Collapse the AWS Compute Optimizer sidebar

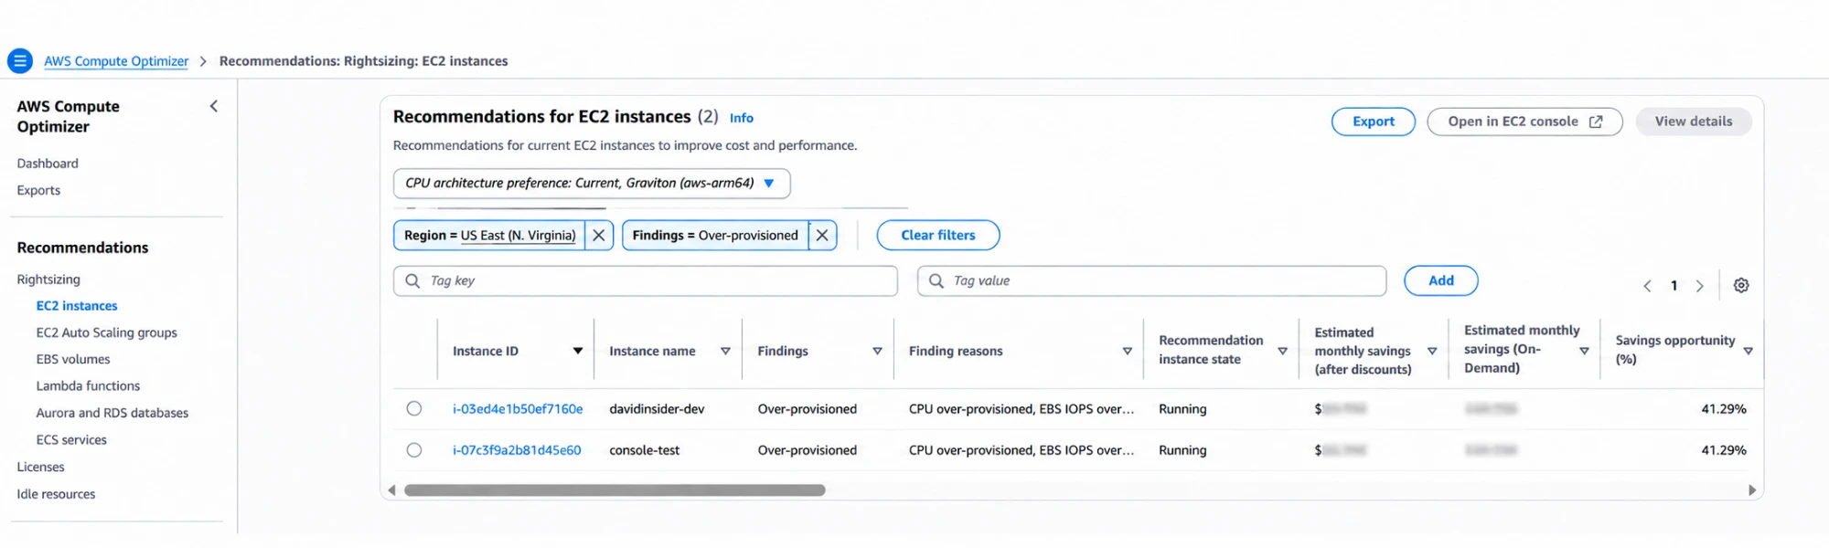tap(214, 106)
